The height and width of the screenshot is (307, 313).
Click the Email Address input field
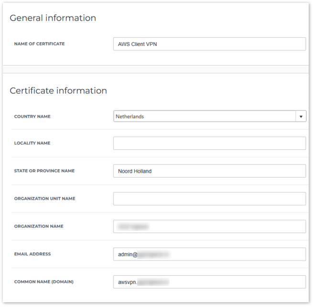point(209,254)
